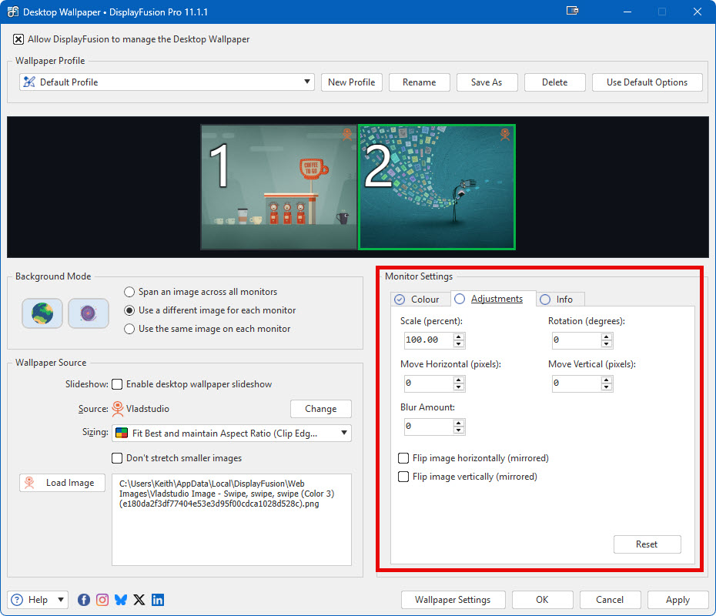716x616 pixels.
Task: Open the LinkedIn icon link
Action: (158, 600)
